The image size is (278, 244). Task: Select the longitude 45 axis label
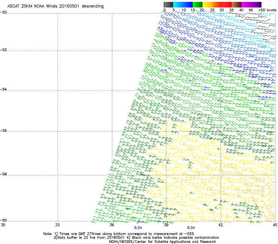(x=275, y=225)
